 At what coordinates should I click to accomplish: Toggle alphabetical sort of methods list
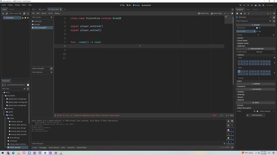(x=52, y=68)
